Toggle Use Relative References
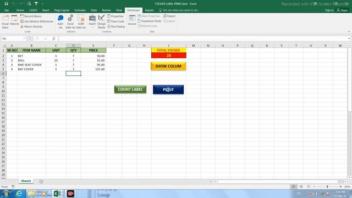The height and width of the screenshot is (198, 352). point(37,21)
